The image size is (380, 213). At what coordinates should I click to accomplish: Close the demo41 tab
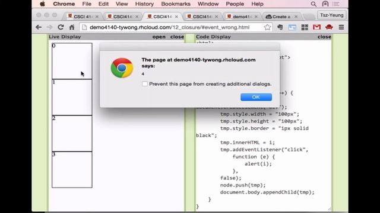point(256,17)
